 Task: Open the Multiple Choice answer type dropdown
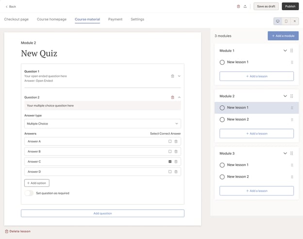(102, 124)
